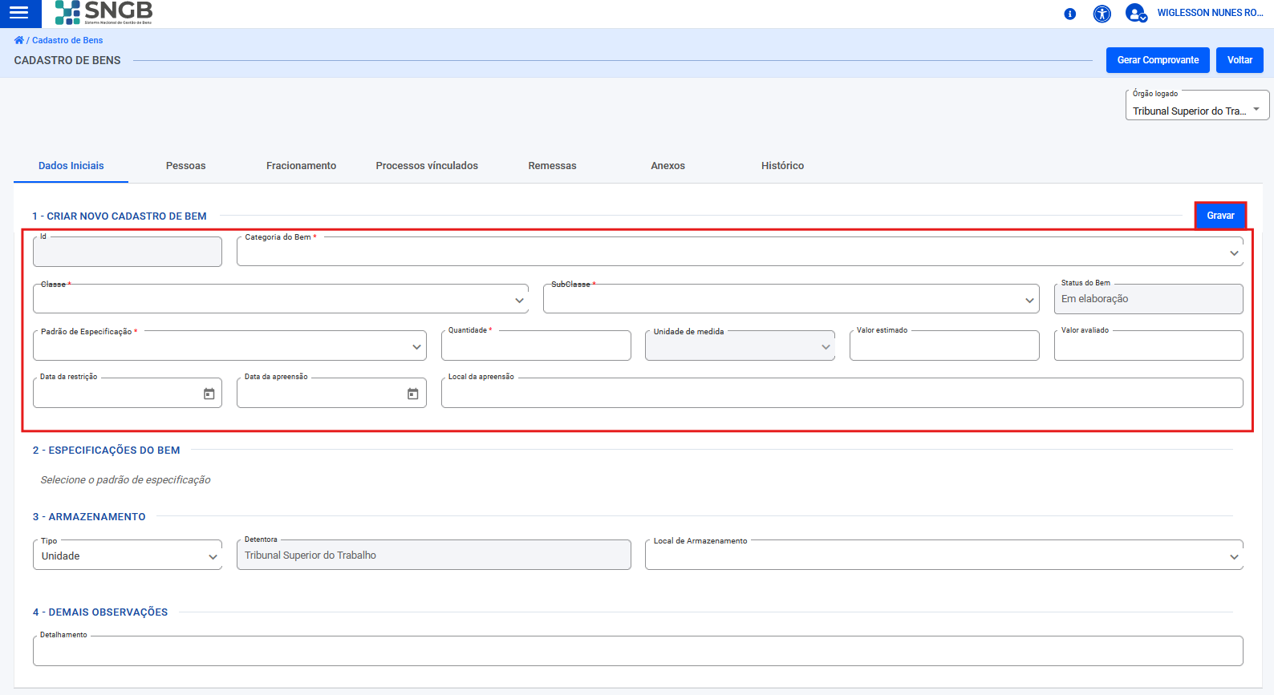Open the information icon in header
The height and width of the screenshot is (695, 1274).
1069,14
